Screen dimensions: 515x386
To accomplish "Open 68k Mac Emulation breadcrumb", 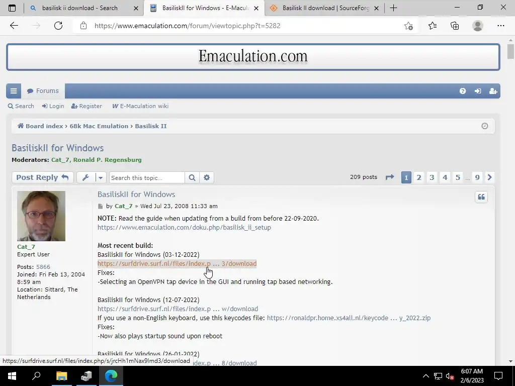I will pyautogui.click(x=99, y=126).
